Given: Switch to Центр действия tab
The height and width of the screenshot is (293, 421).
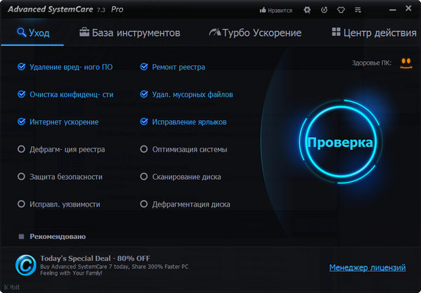Looking at the screenshot, I should [374, 33].
